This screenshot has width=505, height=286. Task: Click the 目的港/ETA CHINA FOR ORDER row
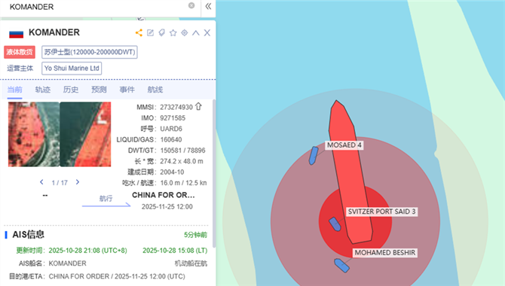tap(97, 277)
